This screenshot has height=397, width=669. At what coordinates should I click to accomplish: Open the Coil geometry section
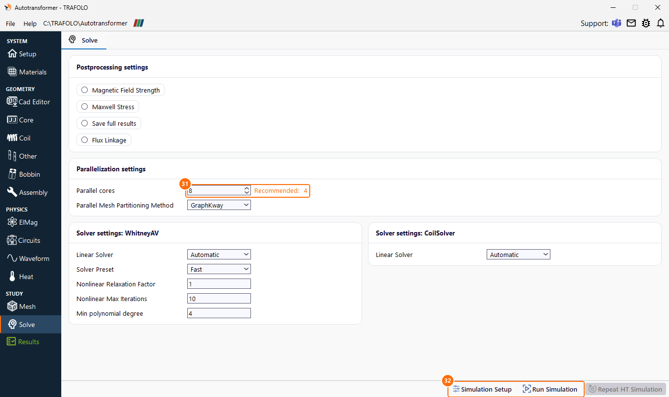pos(19,138)
